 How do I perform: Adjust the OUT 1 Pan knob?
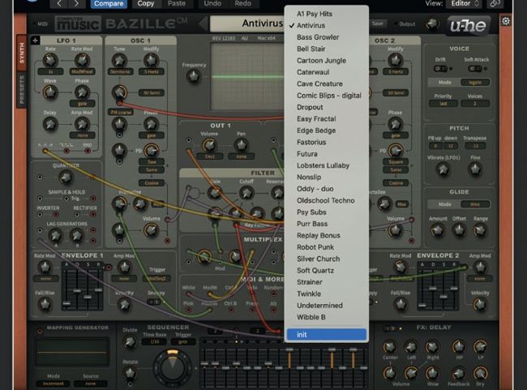(241, 145)
